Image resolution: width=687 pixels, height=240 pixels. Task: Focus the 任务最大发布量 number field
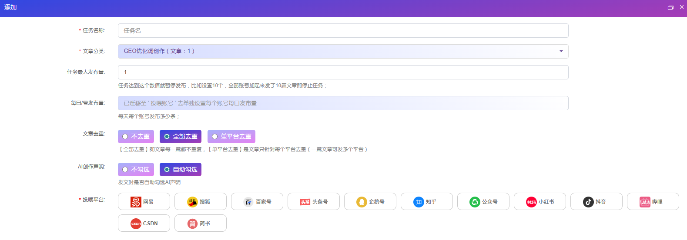tap(343, 72)
